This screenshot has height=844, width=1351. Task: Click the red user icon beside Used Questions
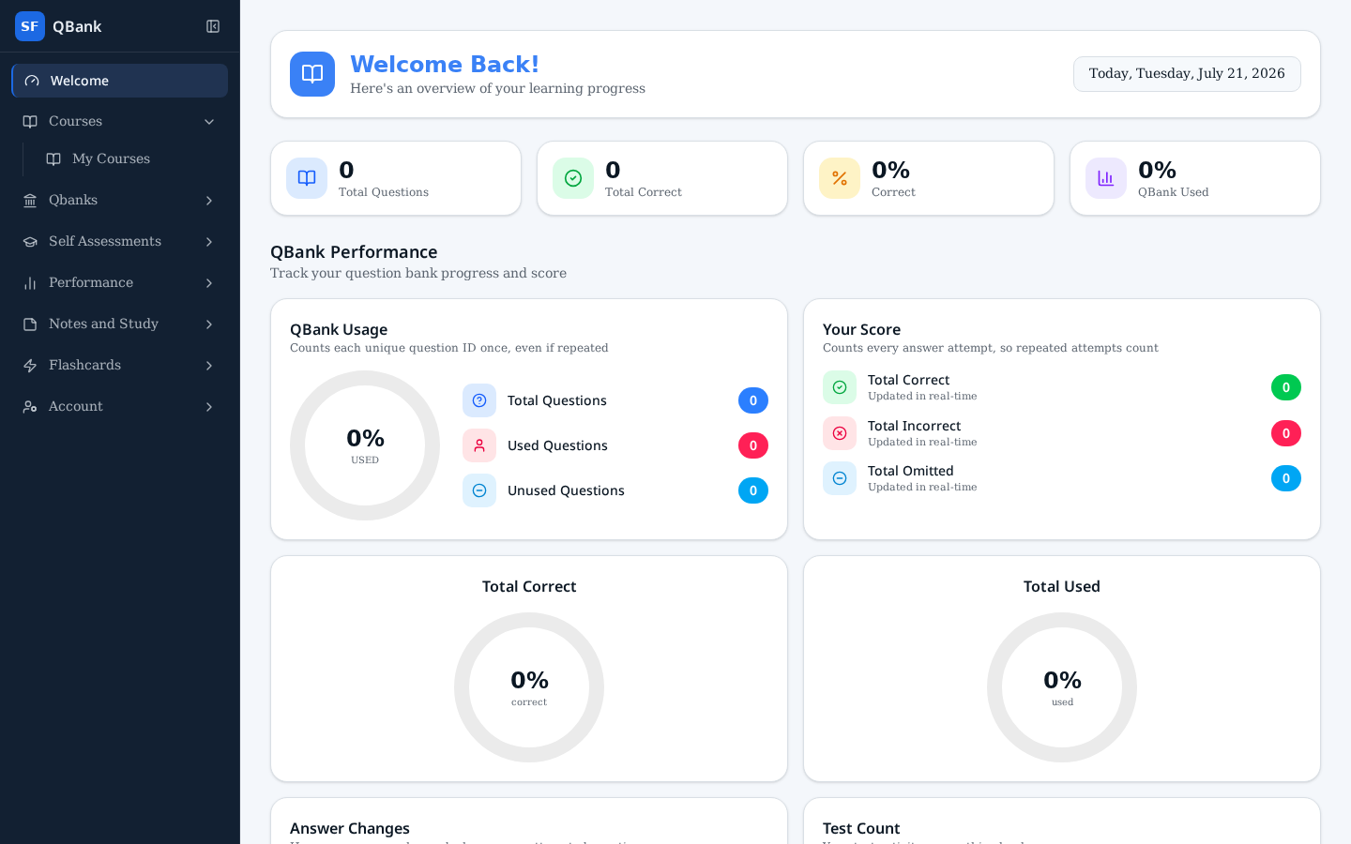click(x=479, y=445)
